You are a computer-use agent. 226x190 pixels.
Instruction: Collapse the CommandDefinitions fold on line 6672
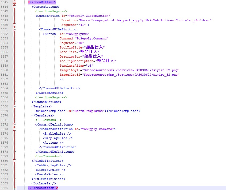(14, 124)
